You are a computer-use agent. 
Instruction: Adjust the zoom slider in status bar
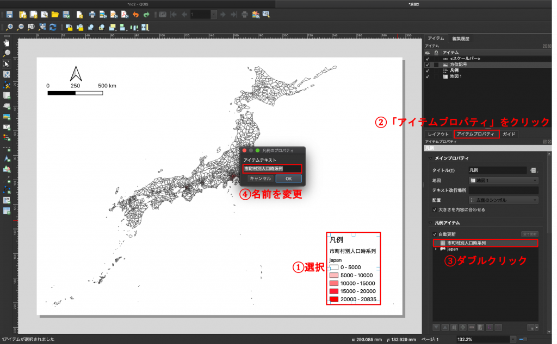[x=525, y=340]
